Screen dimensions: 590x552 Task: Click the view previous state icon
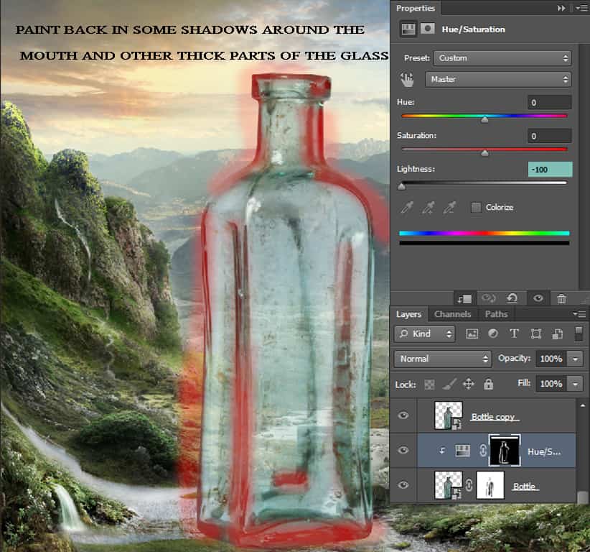[x=488, y=299]
